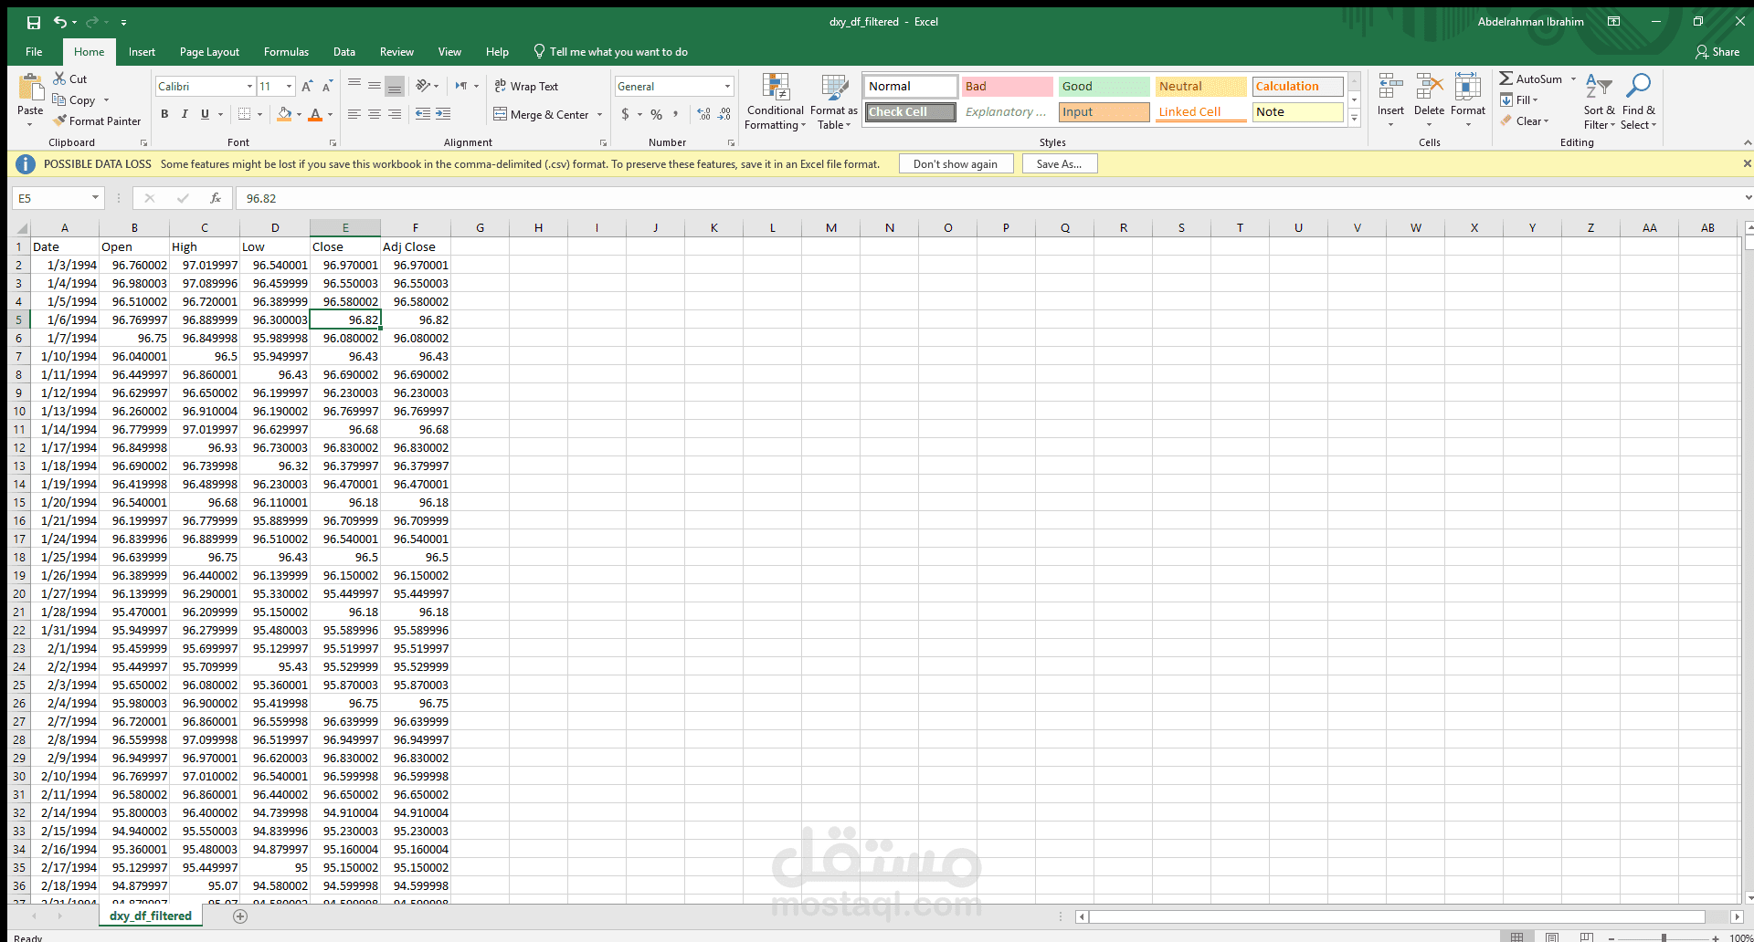
Task: Click the Align Right icon
Action: pos(395,114)
